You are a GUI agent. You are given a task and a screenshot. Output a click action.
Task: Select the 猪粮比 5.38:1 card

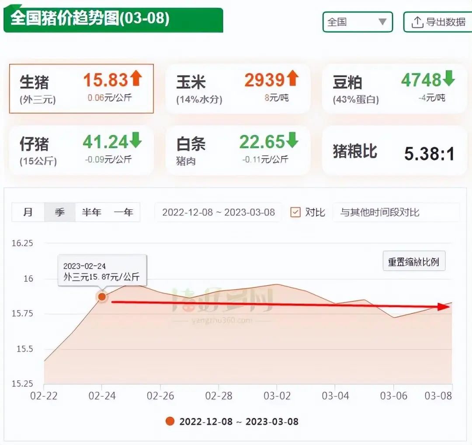pyautogui.click(x=394, y=151)
